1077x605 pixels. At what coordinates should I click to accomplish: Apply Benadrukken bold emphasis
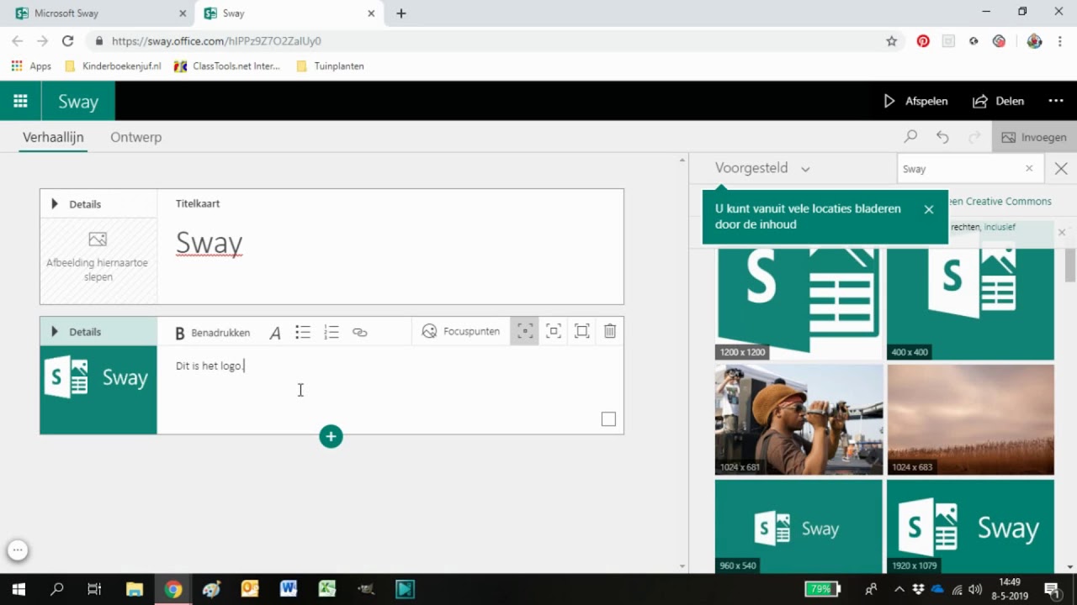click(x=212, y=333)
